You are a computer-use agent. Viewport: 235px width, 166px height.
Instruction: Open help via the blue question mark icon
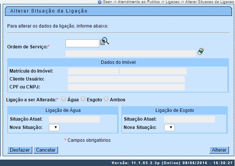click(100, 2)
